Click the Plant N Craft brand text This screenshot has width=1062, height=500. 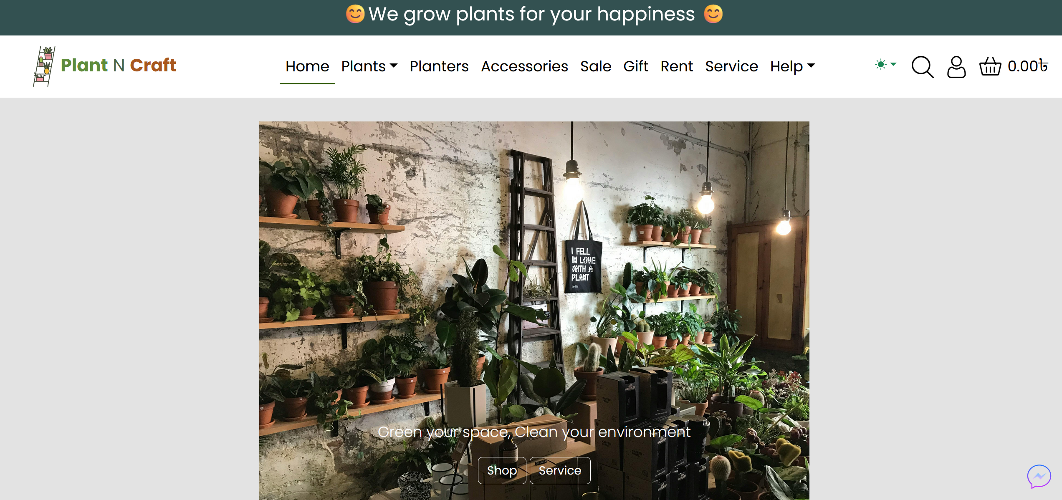click(x=119, y=65)
